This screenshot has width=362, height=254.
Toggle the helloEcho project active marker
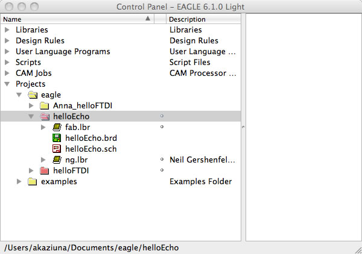(162, 116)
